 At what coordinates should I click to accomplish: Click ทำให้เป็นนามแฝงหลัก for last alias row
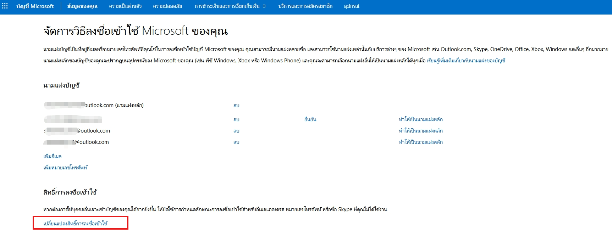pyautogui.click(x=421, y=142)
